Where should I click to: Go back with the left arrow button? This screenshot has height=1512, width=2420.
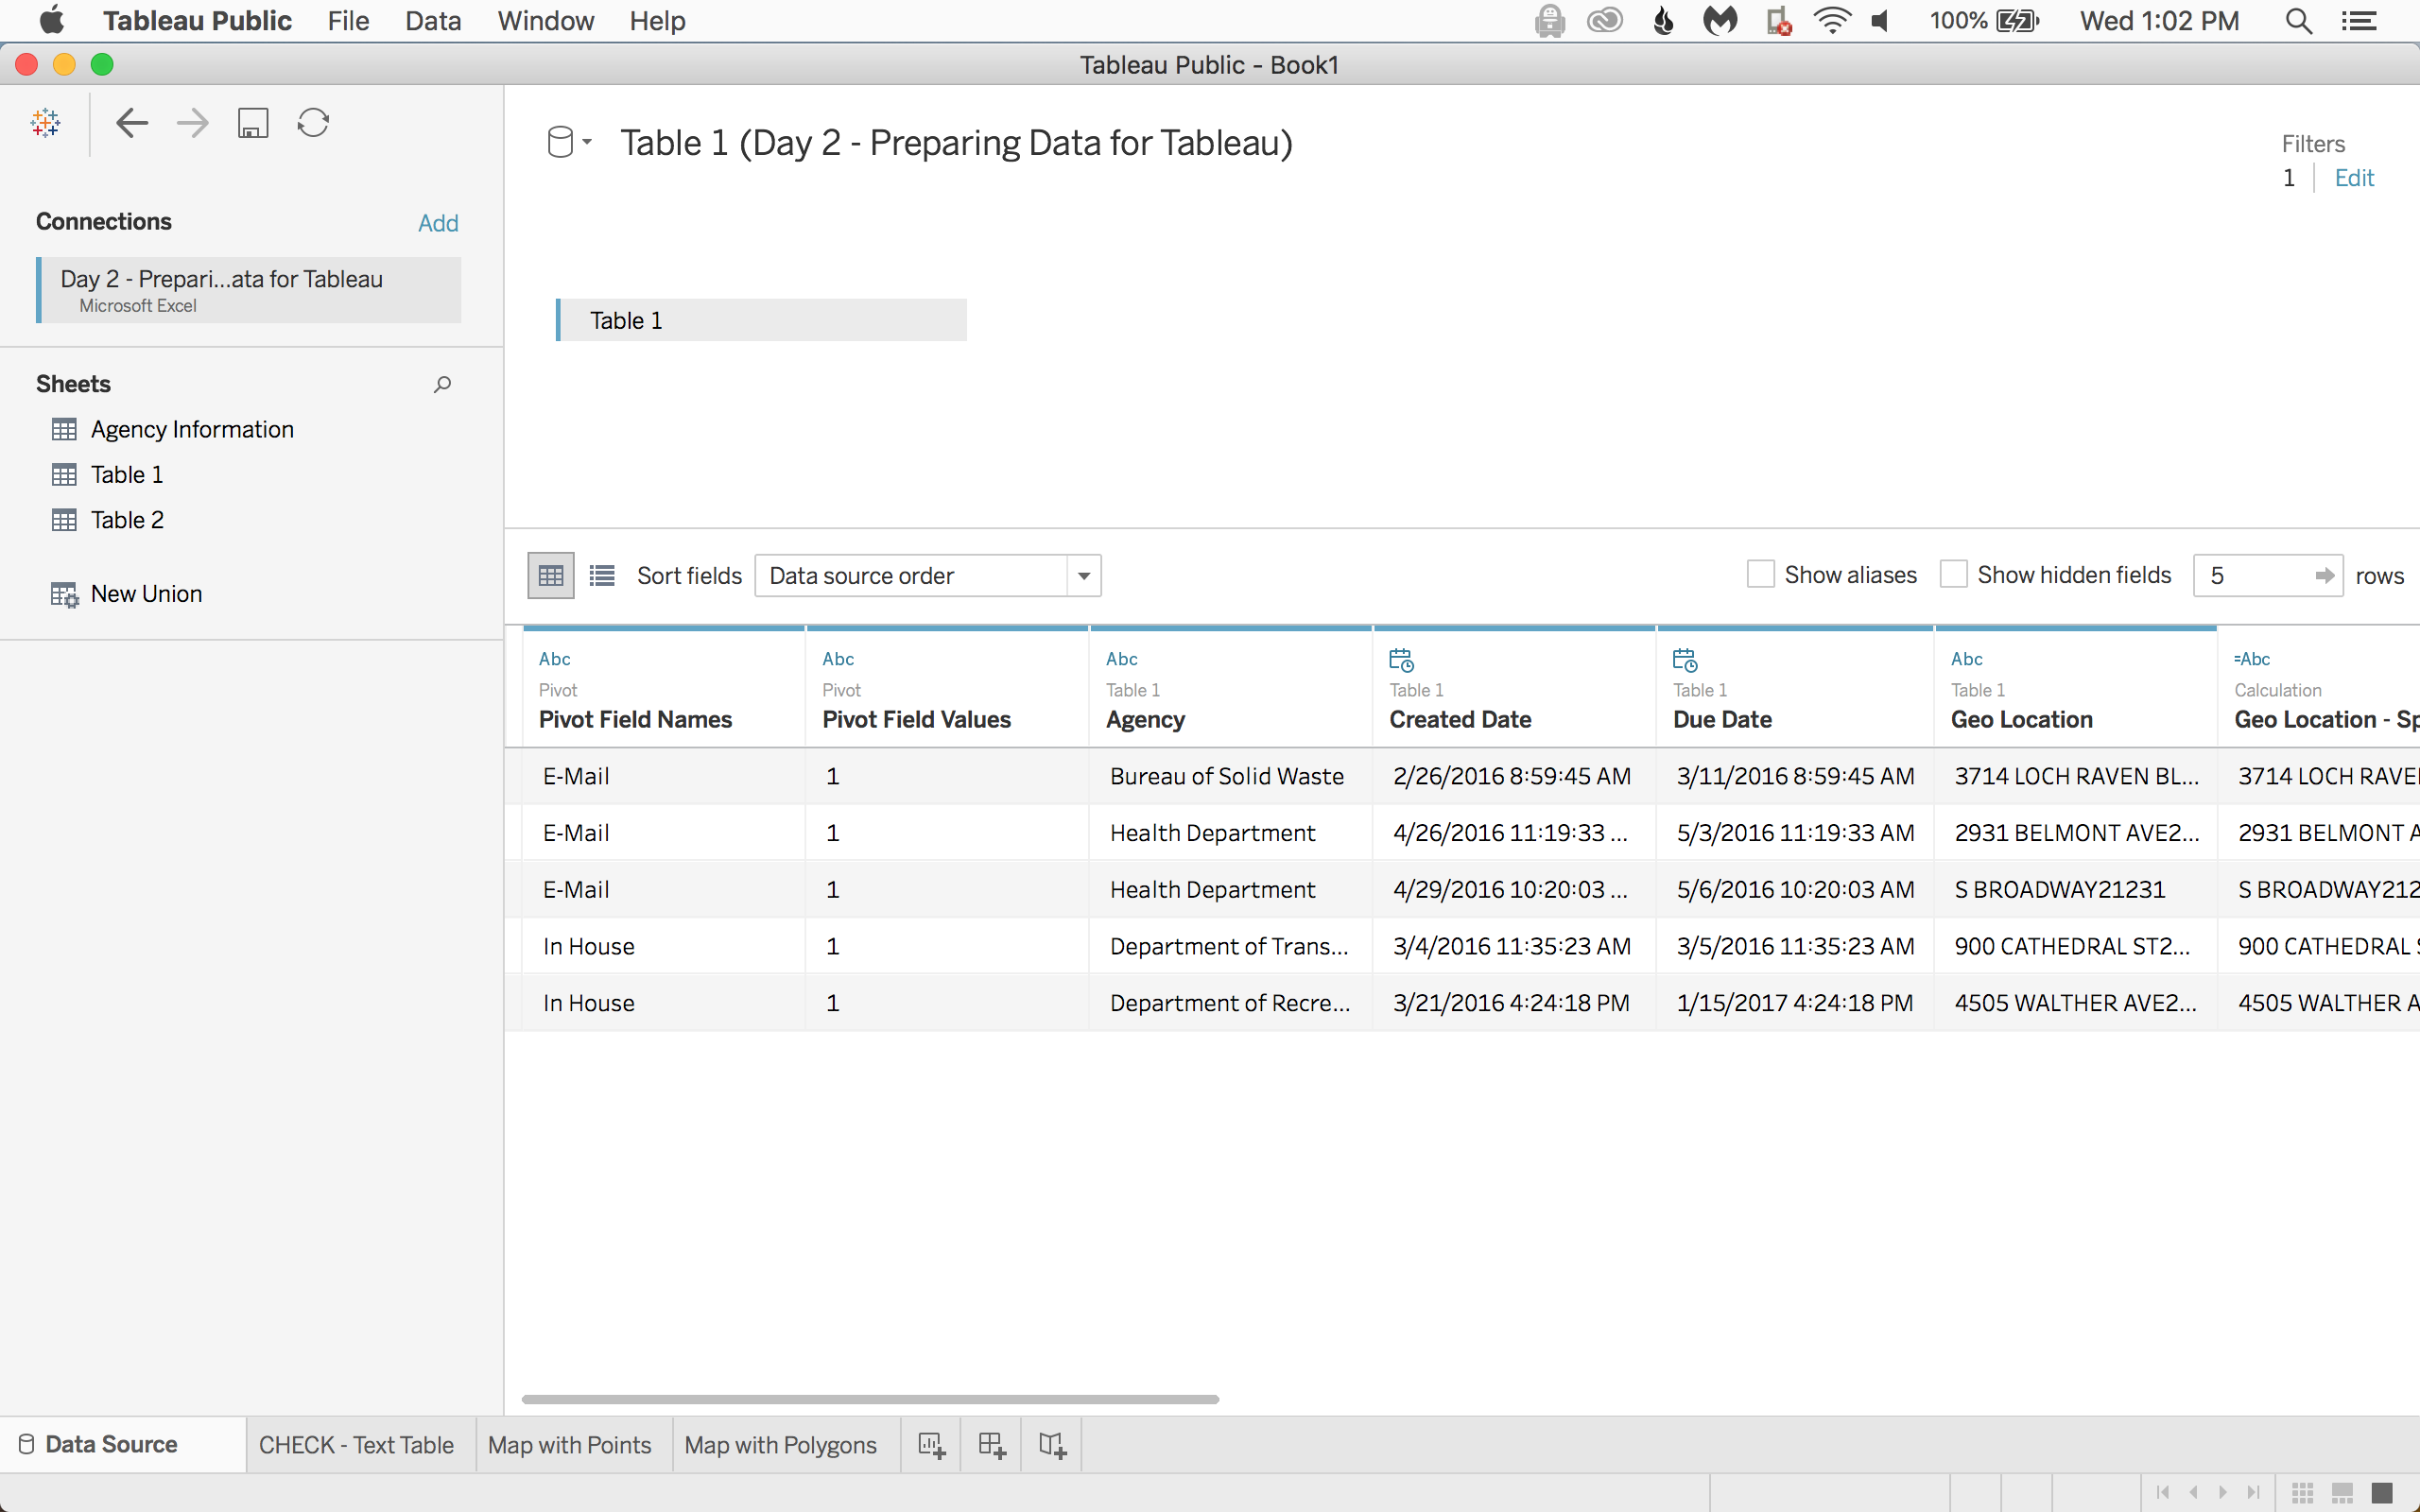click(x=132, y=123)
